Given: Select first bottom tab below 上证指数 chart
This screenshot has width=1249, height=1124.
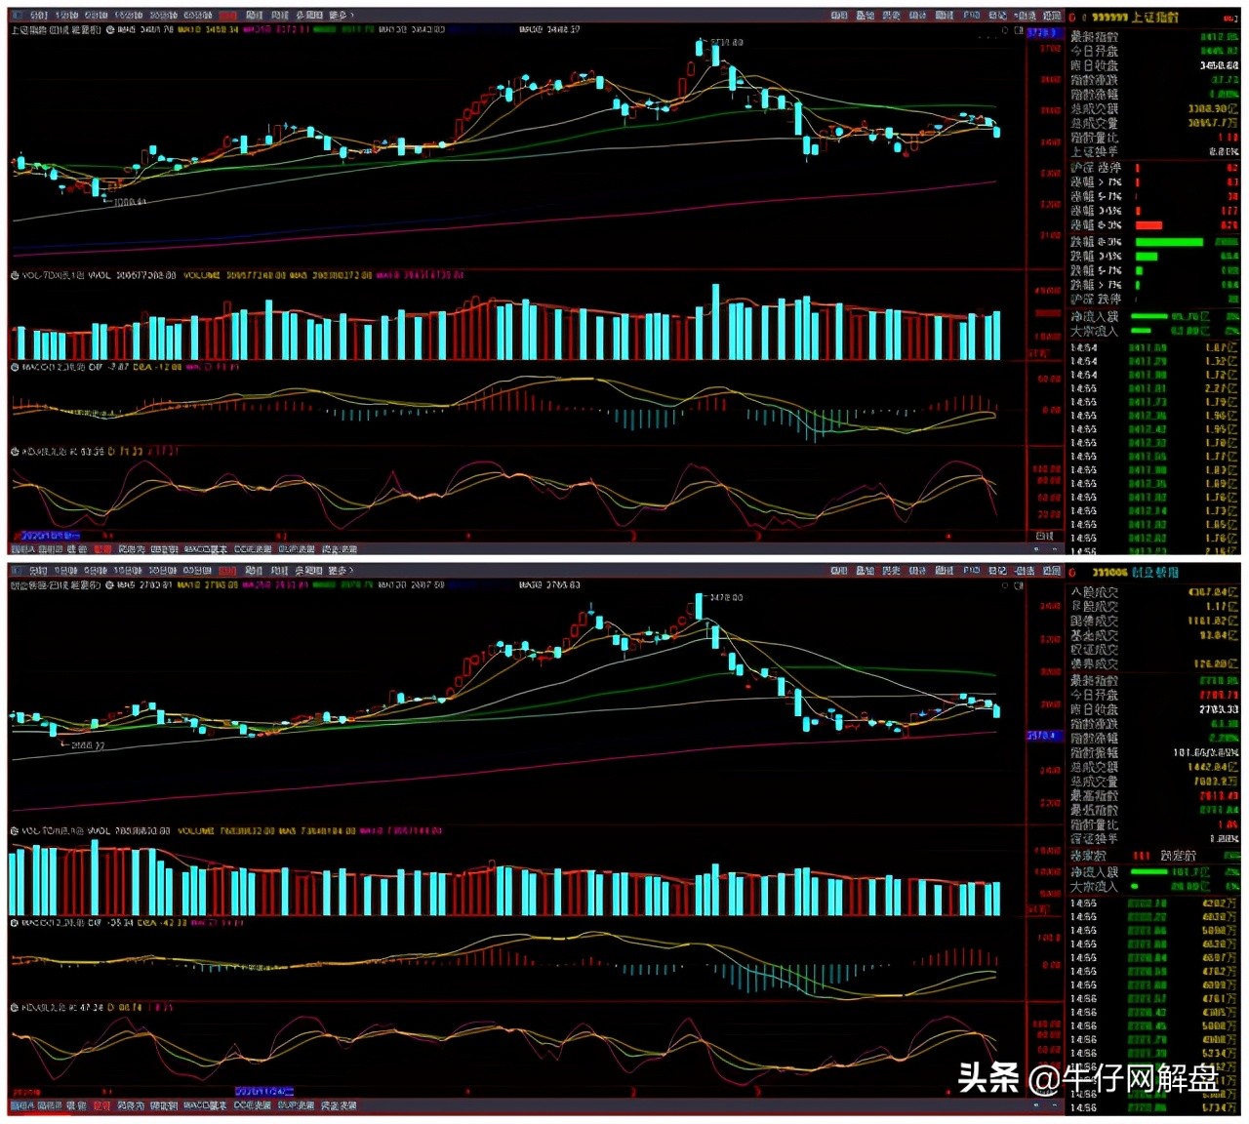Looking at the screenshot, I should click(x=21, y=550).
